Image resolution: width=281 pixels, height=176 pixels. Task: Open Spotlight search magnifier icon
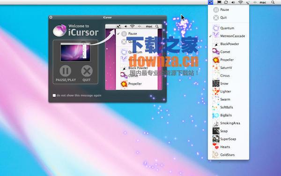tap(273, 2)
